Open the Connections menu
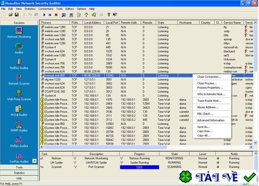Viewport: 259px width, 186px height. [x=46, y=8]
